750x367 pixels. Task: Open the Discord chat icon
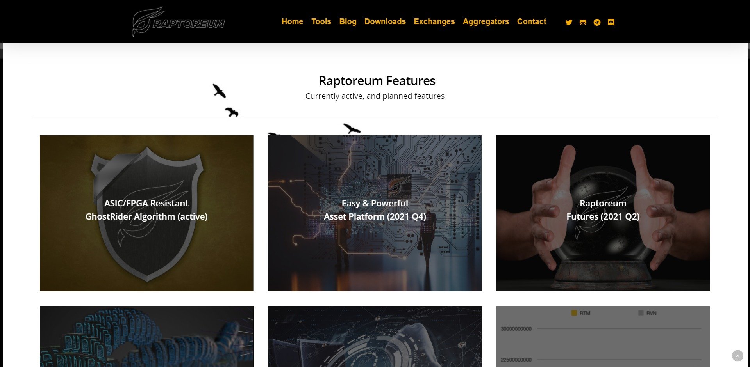coord(611,22)
